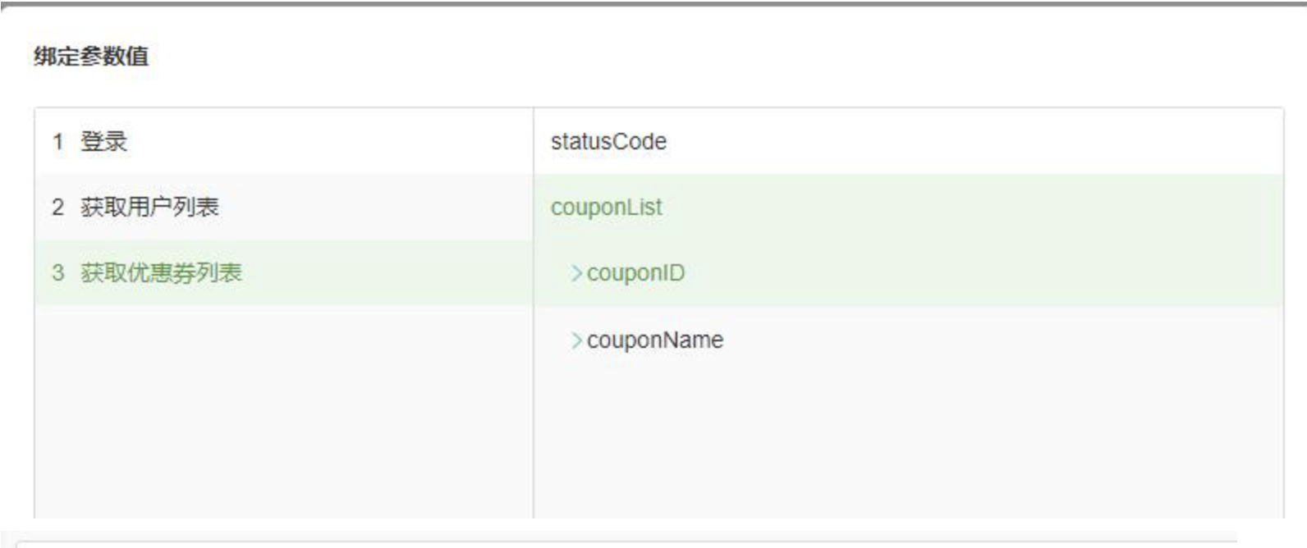Click the 绑定参数值 heading
This screenshot has height=548, width=1307.
click(x=91, y=57)
